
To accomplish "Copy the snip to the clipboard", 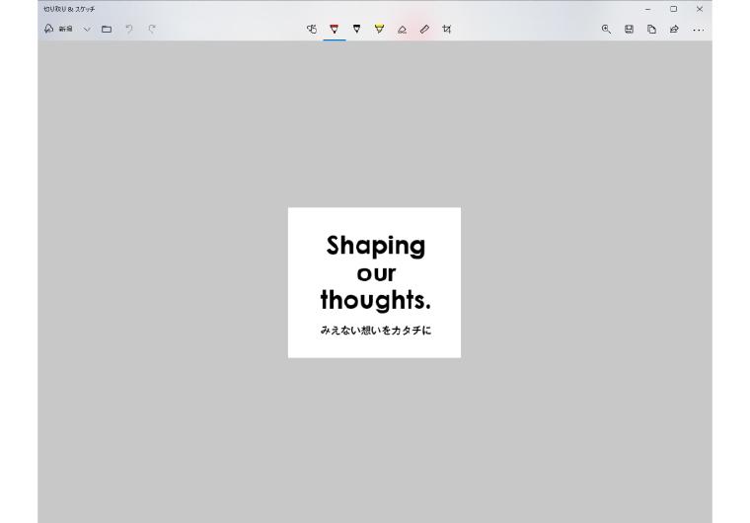I will pyautogui.click(x=651, y=30).
